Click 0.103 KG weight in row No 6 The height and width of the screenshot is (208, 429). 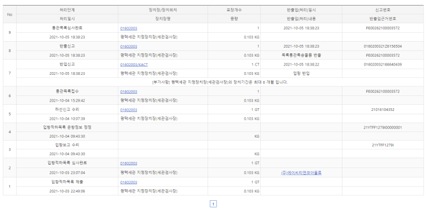pos(251,100)
